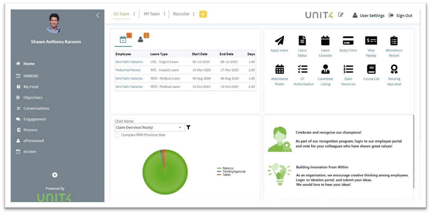Open the chart filter funnel icon
The height and width of the screenshot is (214, 431).
click(x=188, y=127)
